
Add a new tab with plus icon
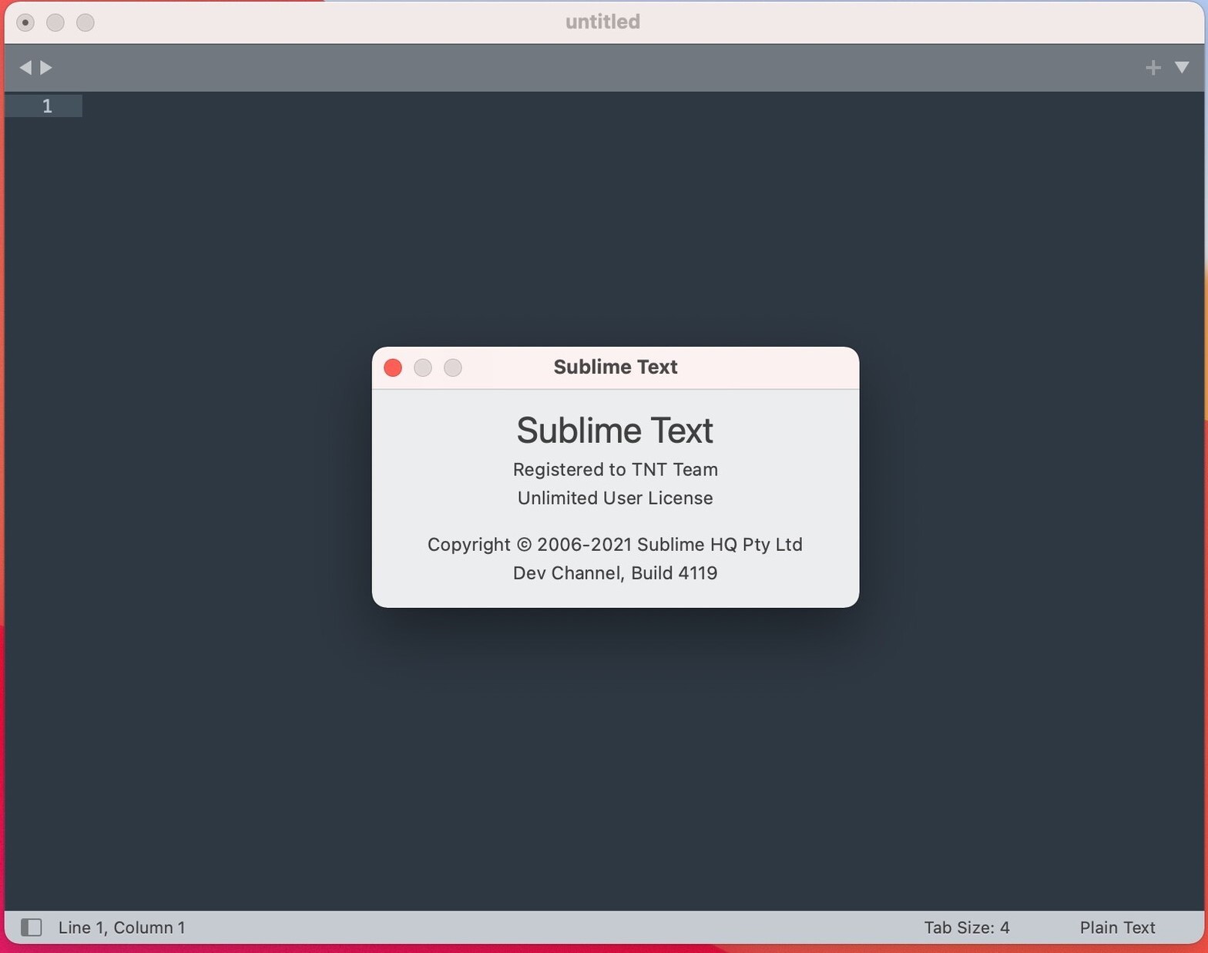(1153, 68)
